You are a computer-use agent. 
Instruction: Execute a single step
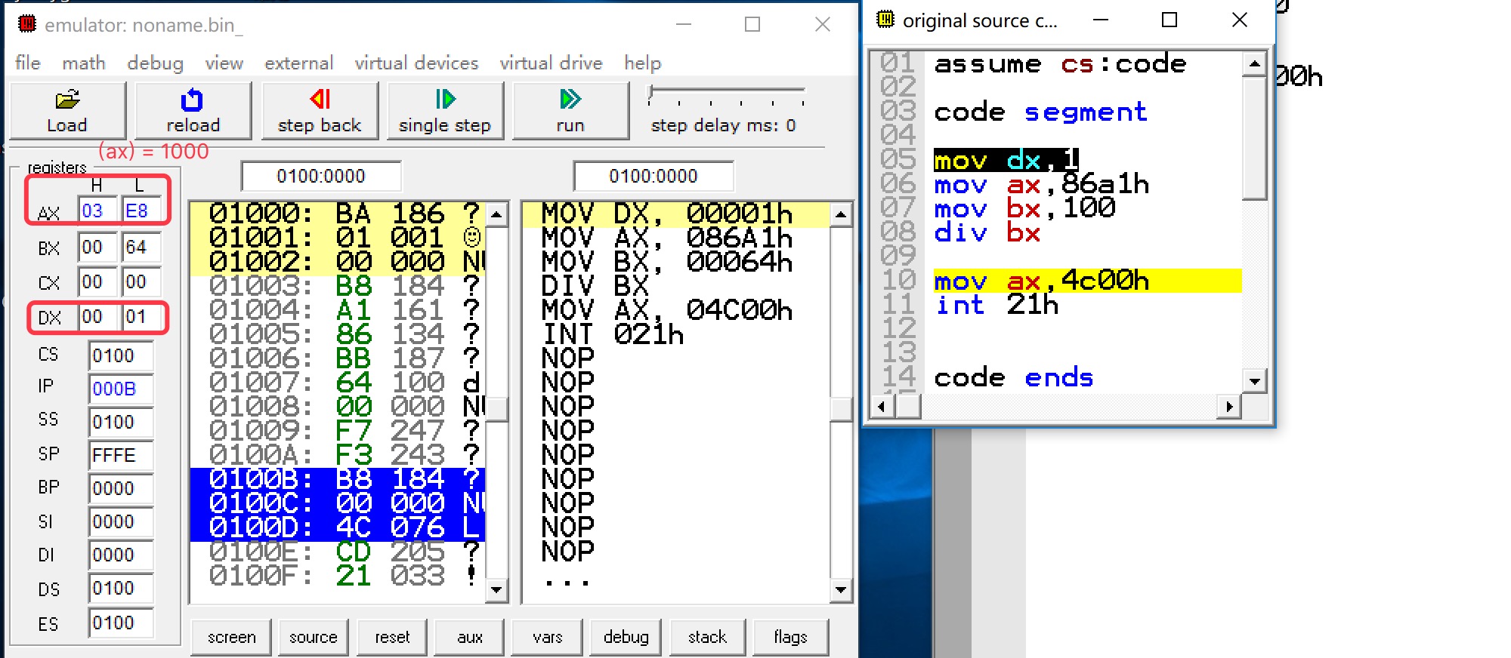click(x=445, y=111)
